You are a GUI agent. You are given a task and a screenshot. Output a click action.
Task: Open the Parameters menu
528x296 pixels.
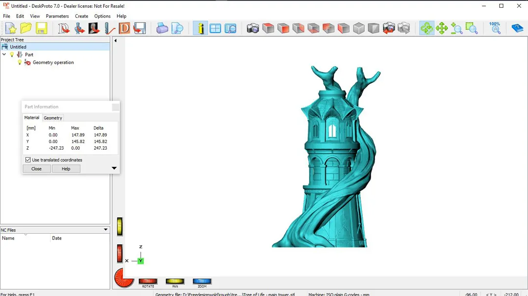coord(57,16)
